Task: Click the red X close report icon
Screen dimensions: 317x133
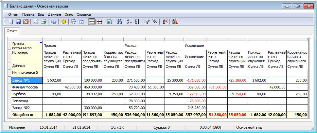Action: (x=26, y=22)
